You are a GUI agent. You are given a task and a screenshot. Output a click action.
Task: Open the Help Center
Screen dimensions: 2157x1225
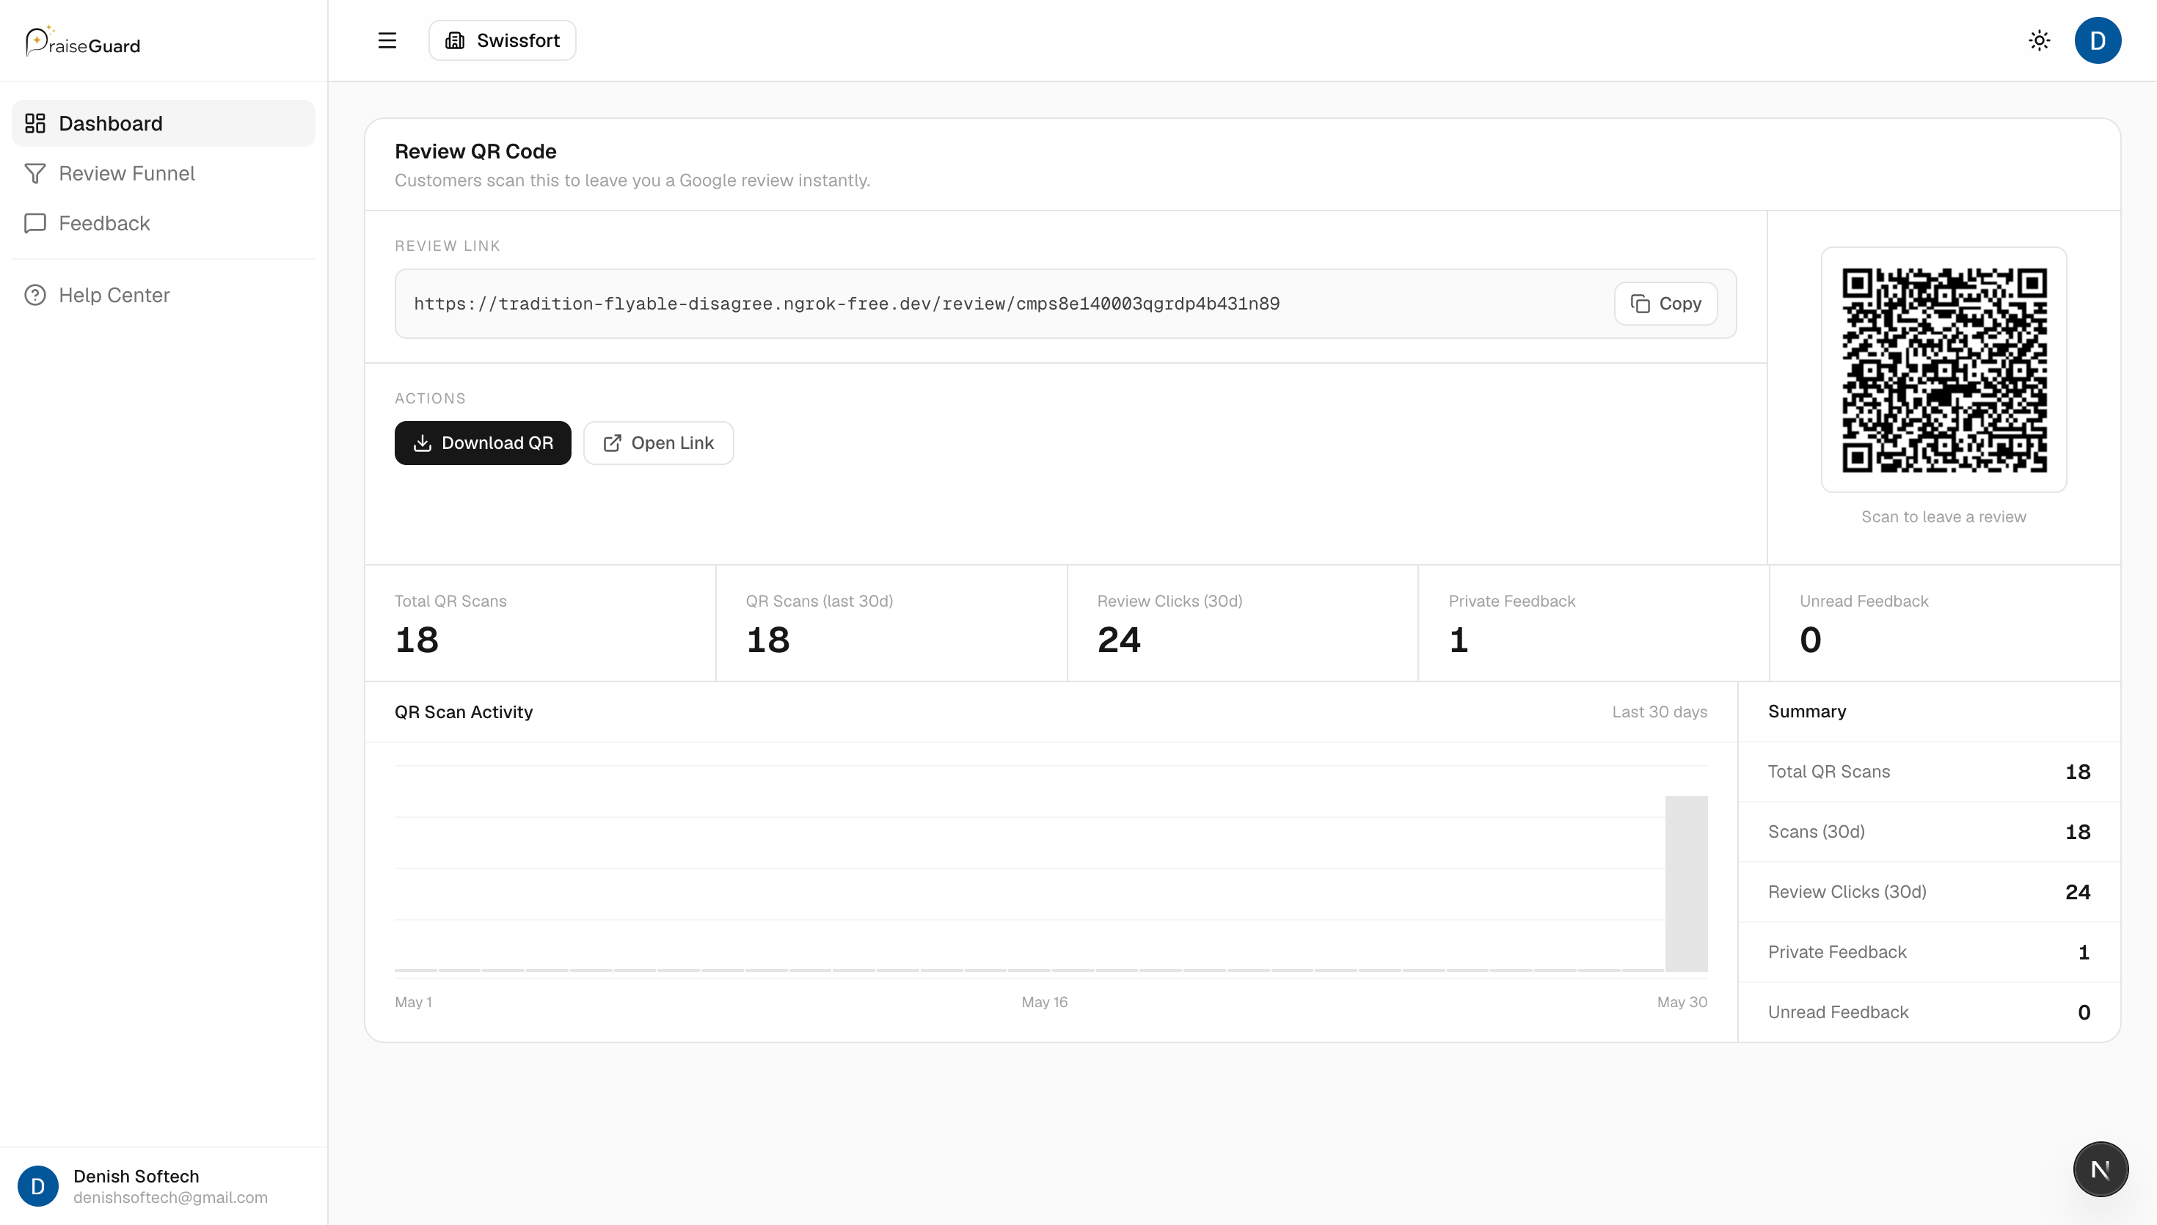163,296
